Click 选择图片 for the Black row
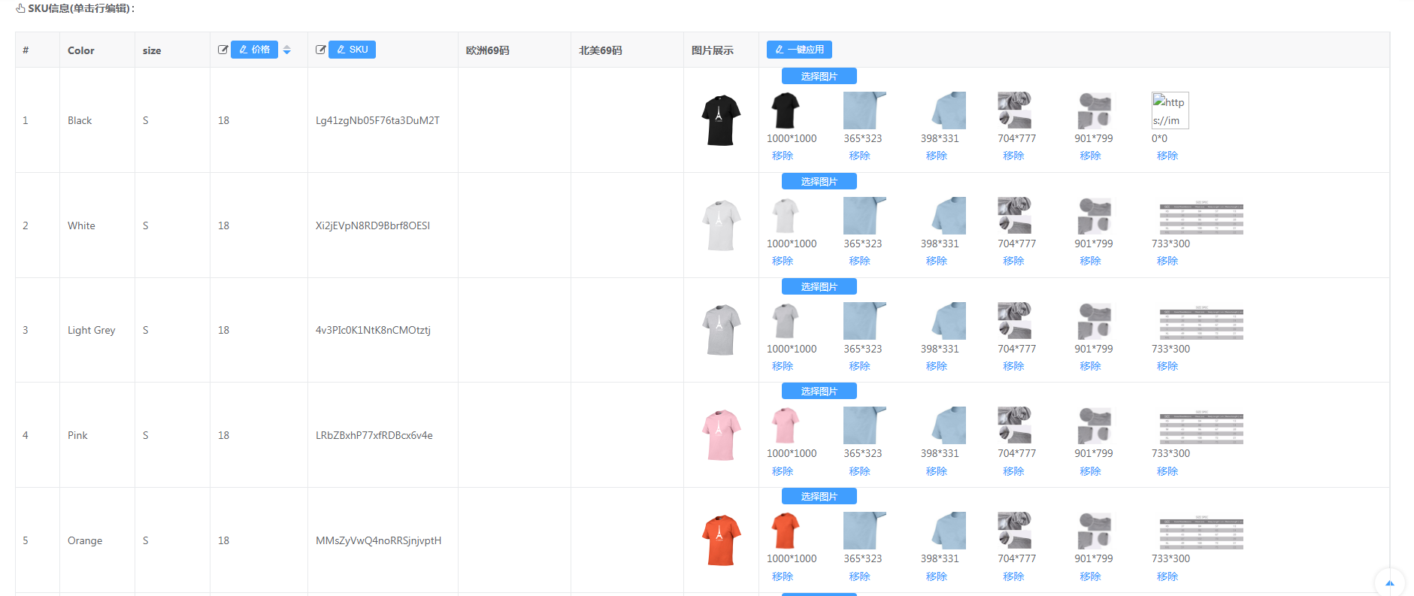The height and width of the screenshot is (596, 1414). pos(819,76)
